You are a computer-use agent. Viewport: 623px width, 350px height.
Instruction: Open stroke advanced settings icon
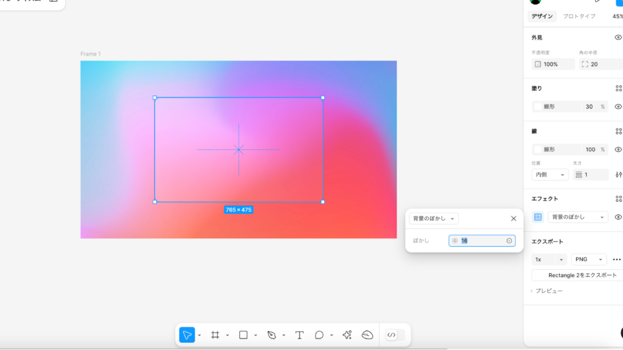pos(618,175)
